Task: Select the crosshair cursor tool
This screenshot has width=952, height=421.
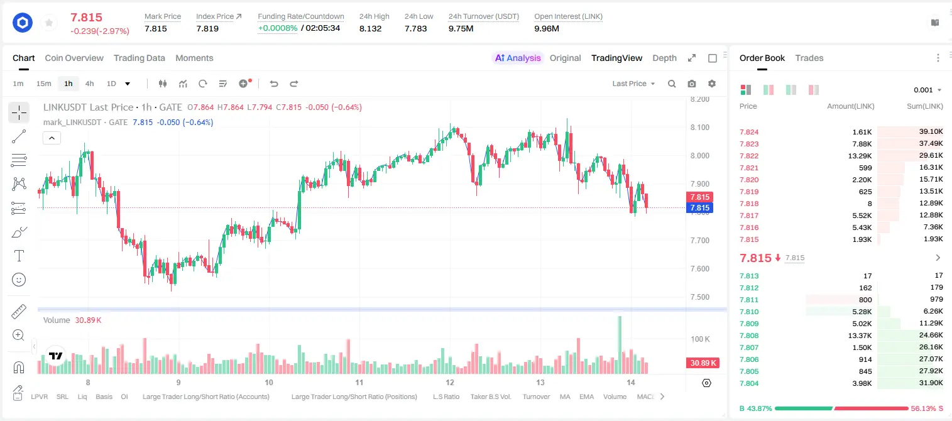Action: pyautogui.click(x=19, y=113)
